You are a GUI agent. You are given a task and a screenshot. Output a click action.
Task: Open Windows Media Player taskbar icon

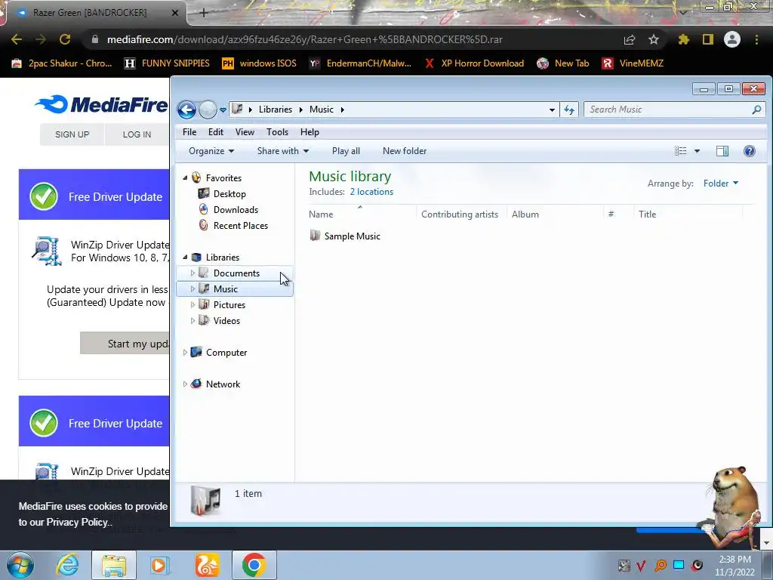(x=159, y=565)
